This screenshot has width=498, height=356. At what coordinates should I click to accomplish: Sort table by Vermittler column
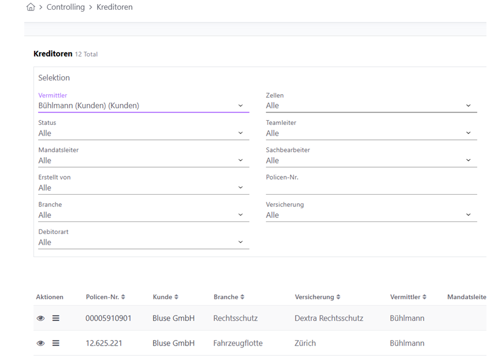(425, 297)
